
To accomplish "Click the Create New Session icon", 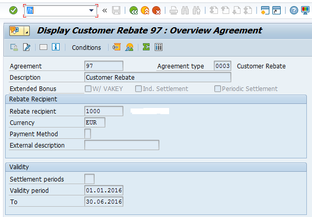I will [265, 10].
